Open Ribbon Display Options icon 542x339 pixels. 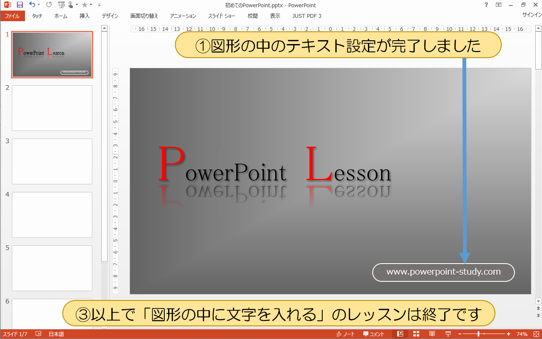point(499,5)
